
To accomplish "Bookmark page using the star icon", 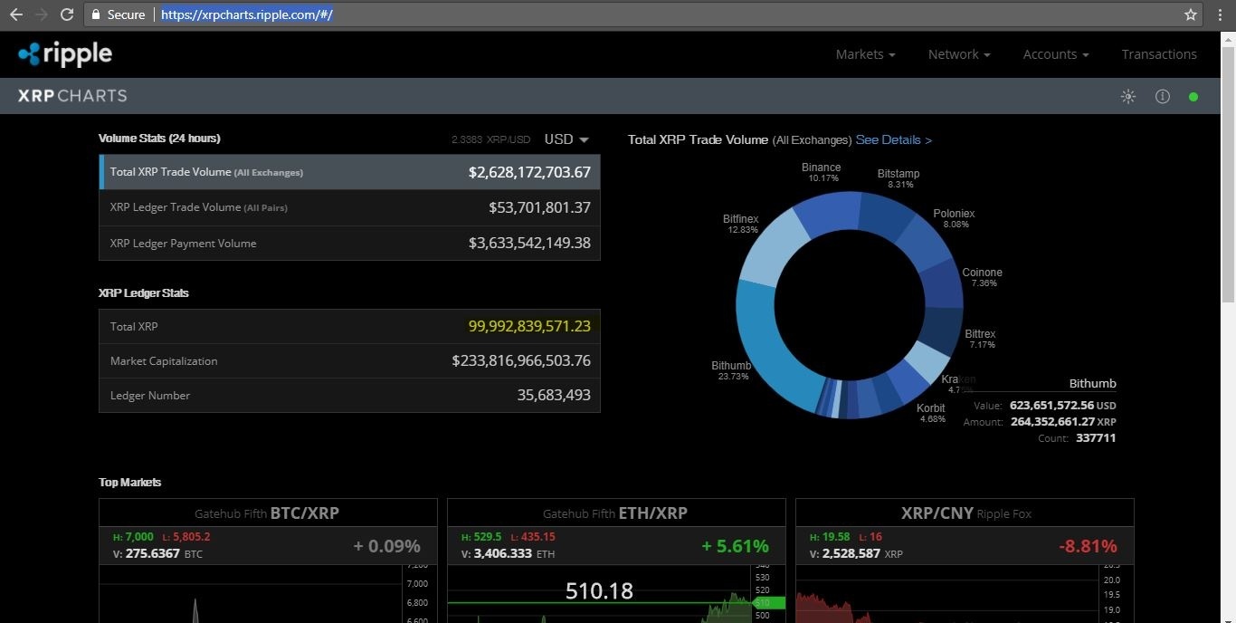I will (x=1191, y=14).
